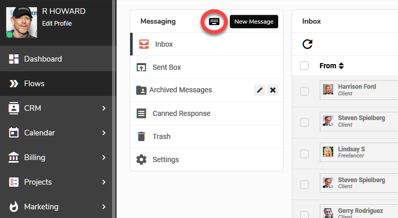
Task: Open Canned Response section
Action: pos(207,113)
